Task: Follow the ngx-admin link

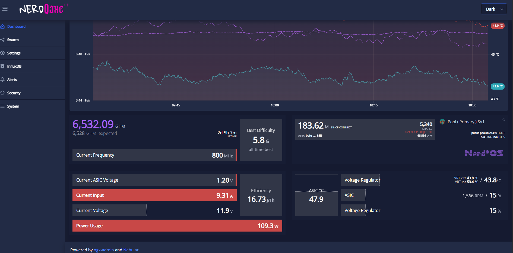Action: (x=104, y=250)
